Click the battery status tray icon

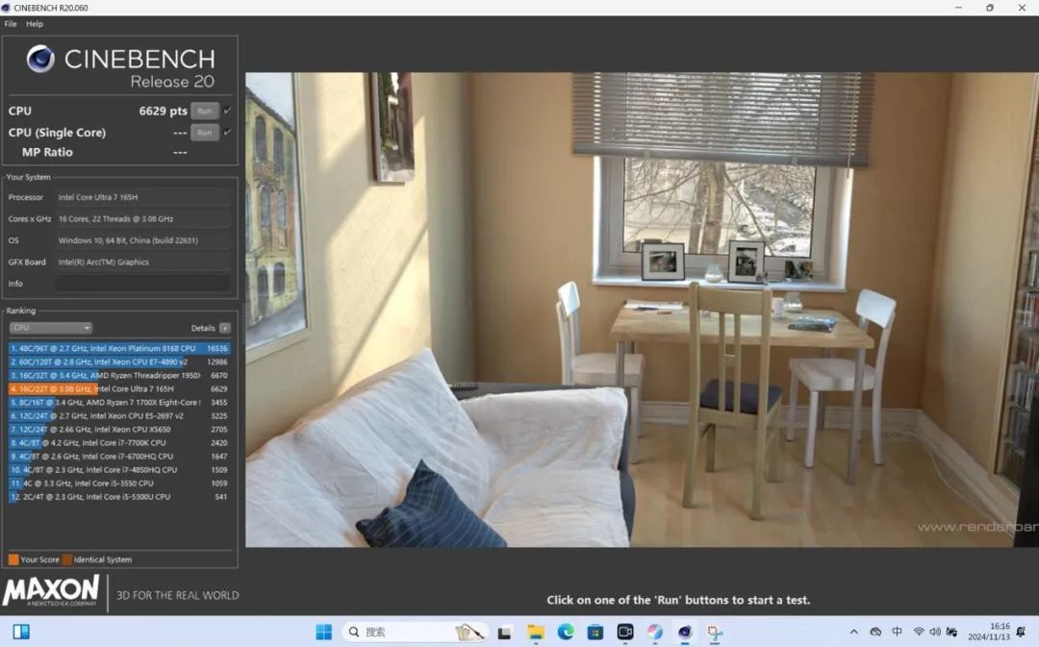click(951, 633)
